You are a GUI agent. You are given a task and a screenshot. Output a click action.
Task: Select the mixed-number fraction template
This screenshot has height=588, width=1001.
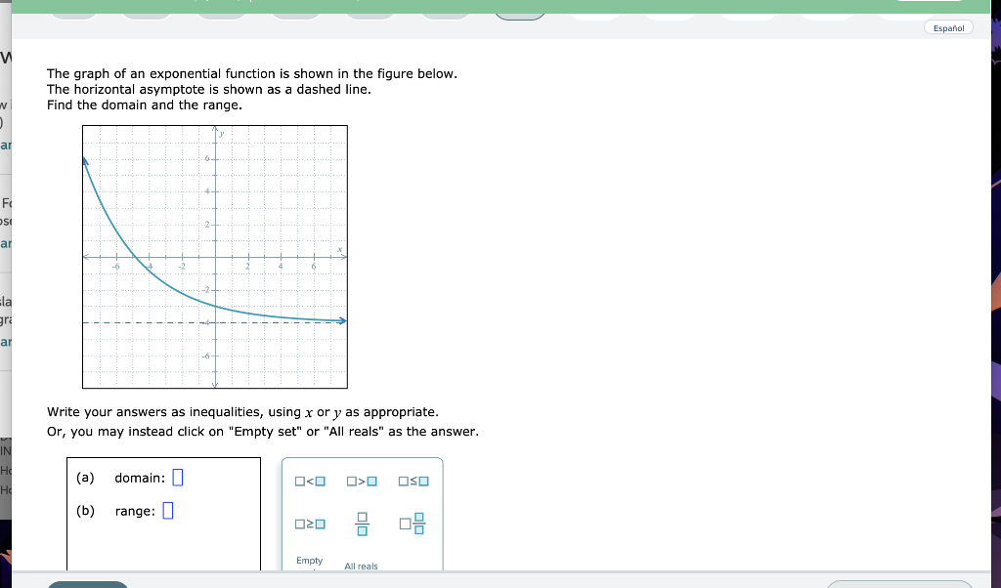411,524
